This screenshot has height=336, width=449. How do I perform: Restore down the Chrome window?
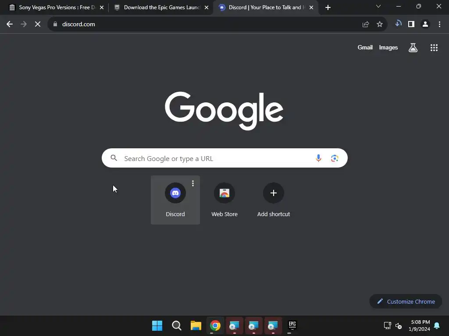pos(419,6)
